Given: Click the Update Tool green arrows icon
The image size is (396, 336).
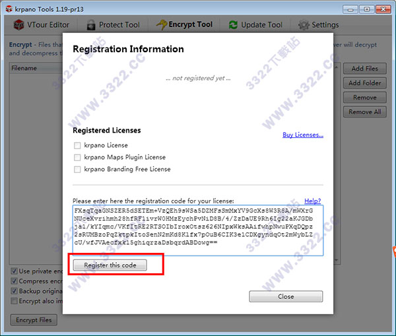Looking at the screenshot, I should [233, 25].
